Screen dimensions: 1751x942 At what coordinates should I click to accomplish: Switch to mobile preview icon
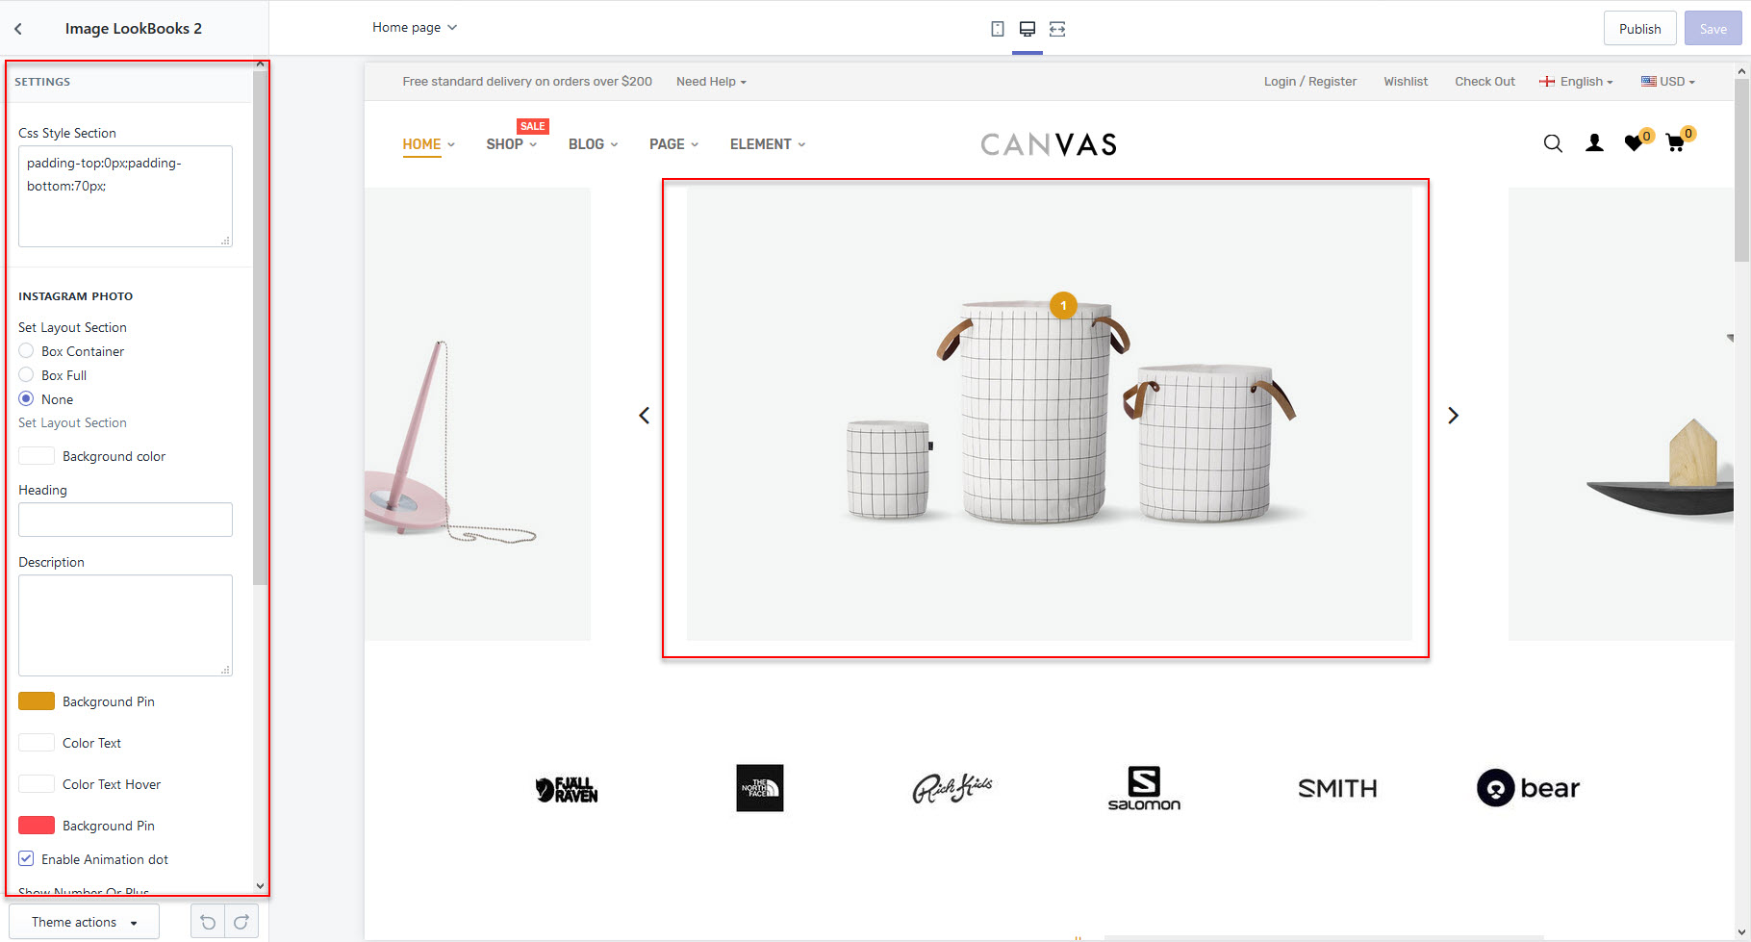coord(998,29)
